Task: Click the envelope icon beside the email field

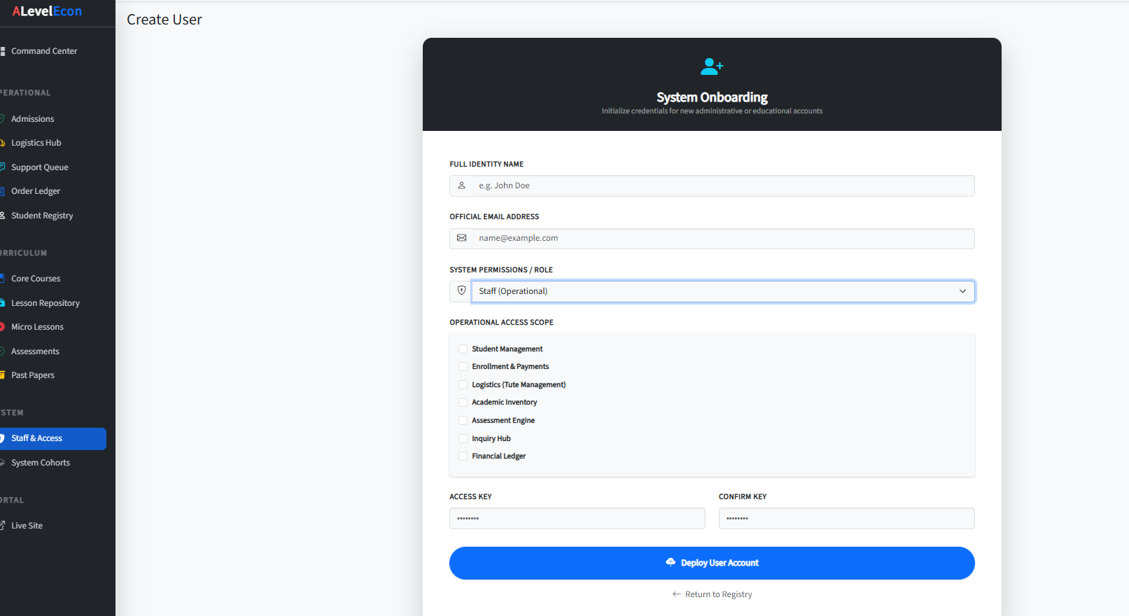Action: [x=461, y=238]
